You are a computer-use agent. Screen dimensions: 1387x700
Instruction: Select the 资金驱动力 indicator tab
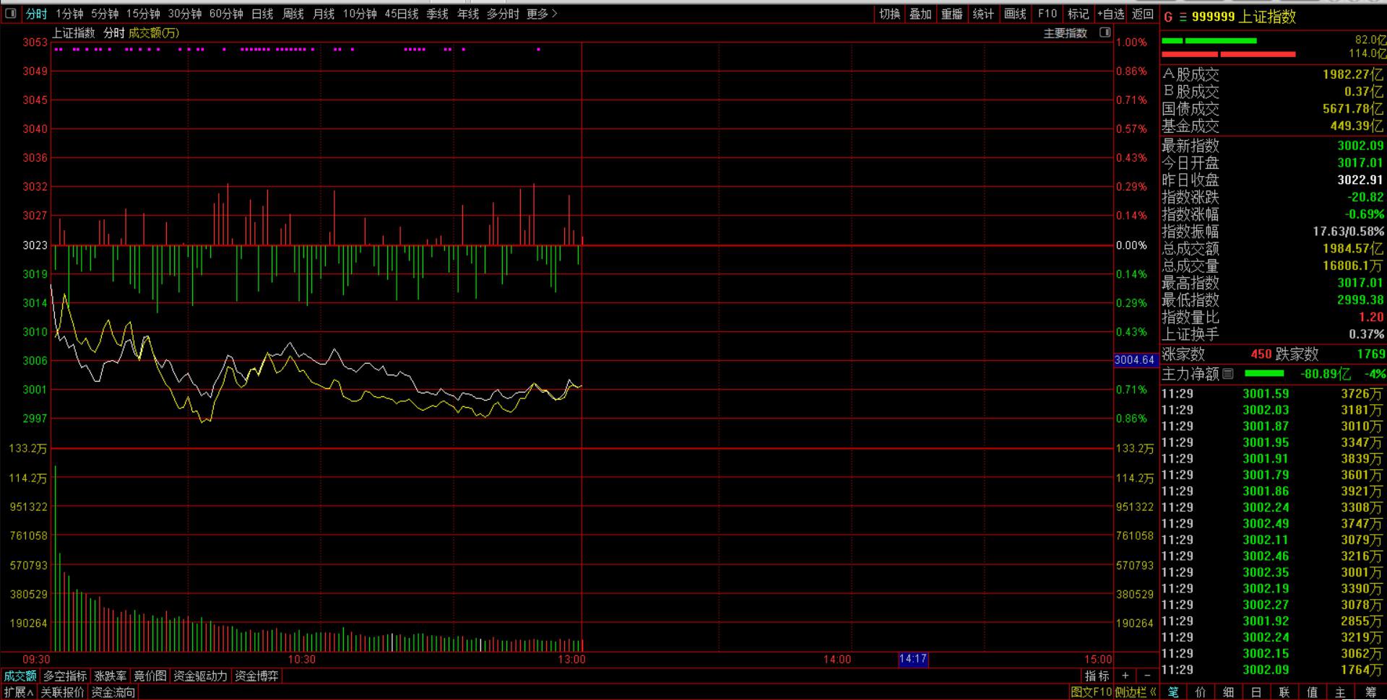pyautogui.click(x=200, y=676)
